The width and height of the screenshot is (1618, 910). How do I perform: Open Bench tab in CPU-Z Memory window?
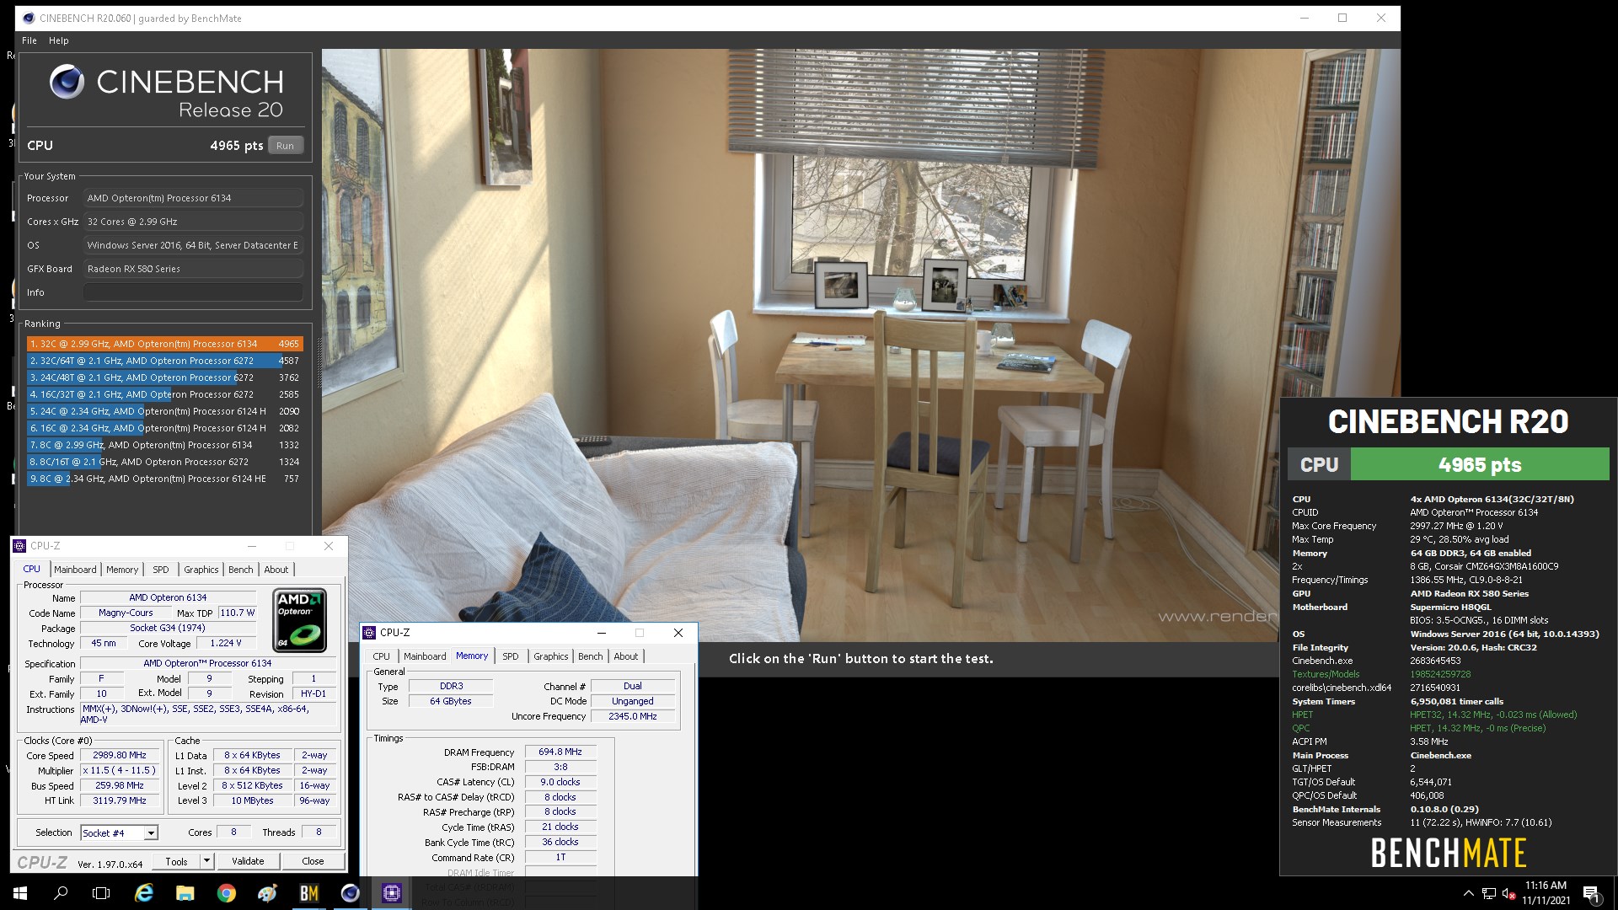591,656
